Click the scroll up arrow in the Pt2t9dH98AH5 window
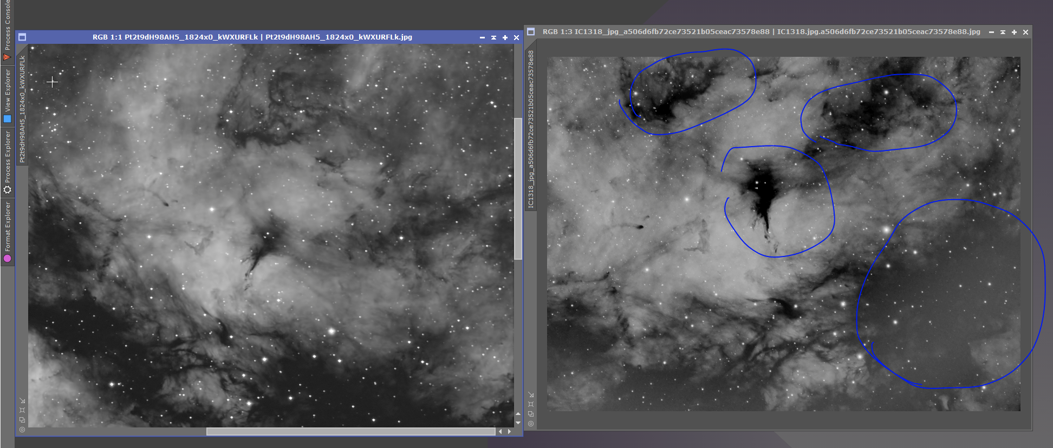 [518, 414]
